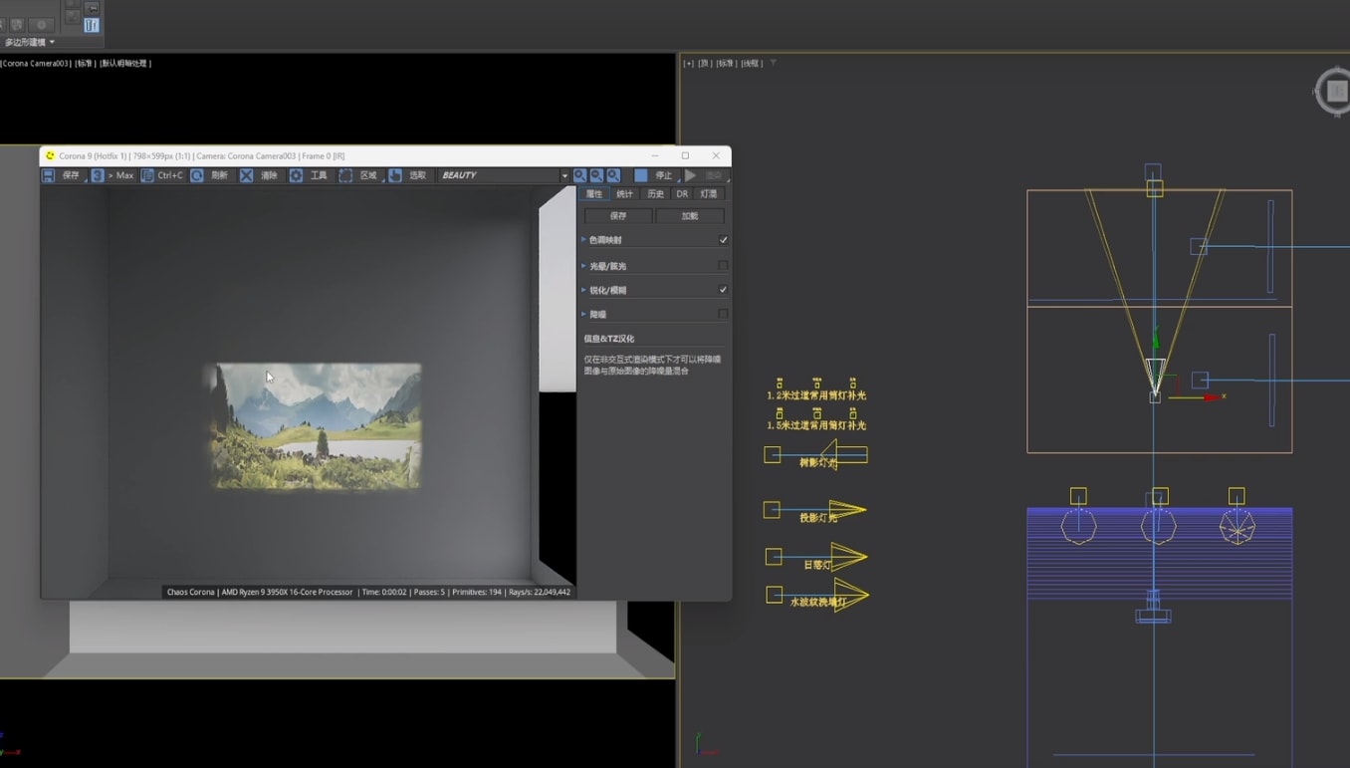Click the [线框] label in right viewport
This screenshot has height=768, width=1350.
click(x=752, y=63)
